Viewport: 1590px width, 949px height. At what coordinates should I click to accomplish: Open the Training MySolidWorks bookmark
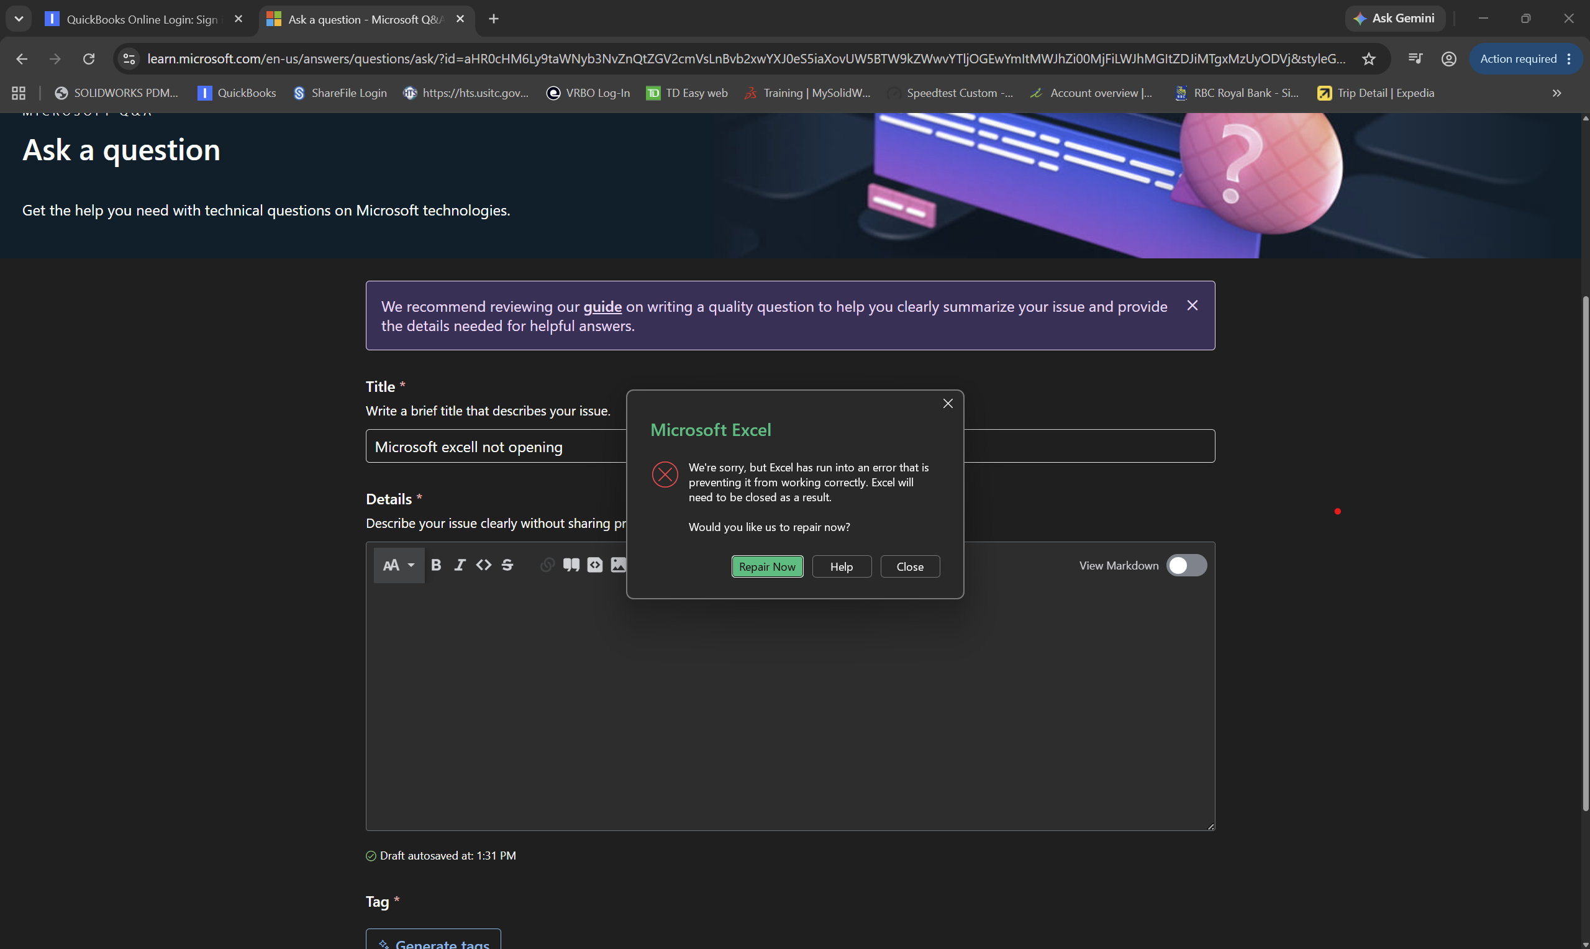click(807, 93)
